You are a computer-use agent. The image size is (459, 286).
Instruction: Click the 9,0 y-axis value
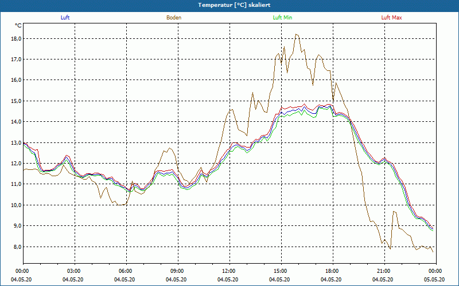pos(17,226)
